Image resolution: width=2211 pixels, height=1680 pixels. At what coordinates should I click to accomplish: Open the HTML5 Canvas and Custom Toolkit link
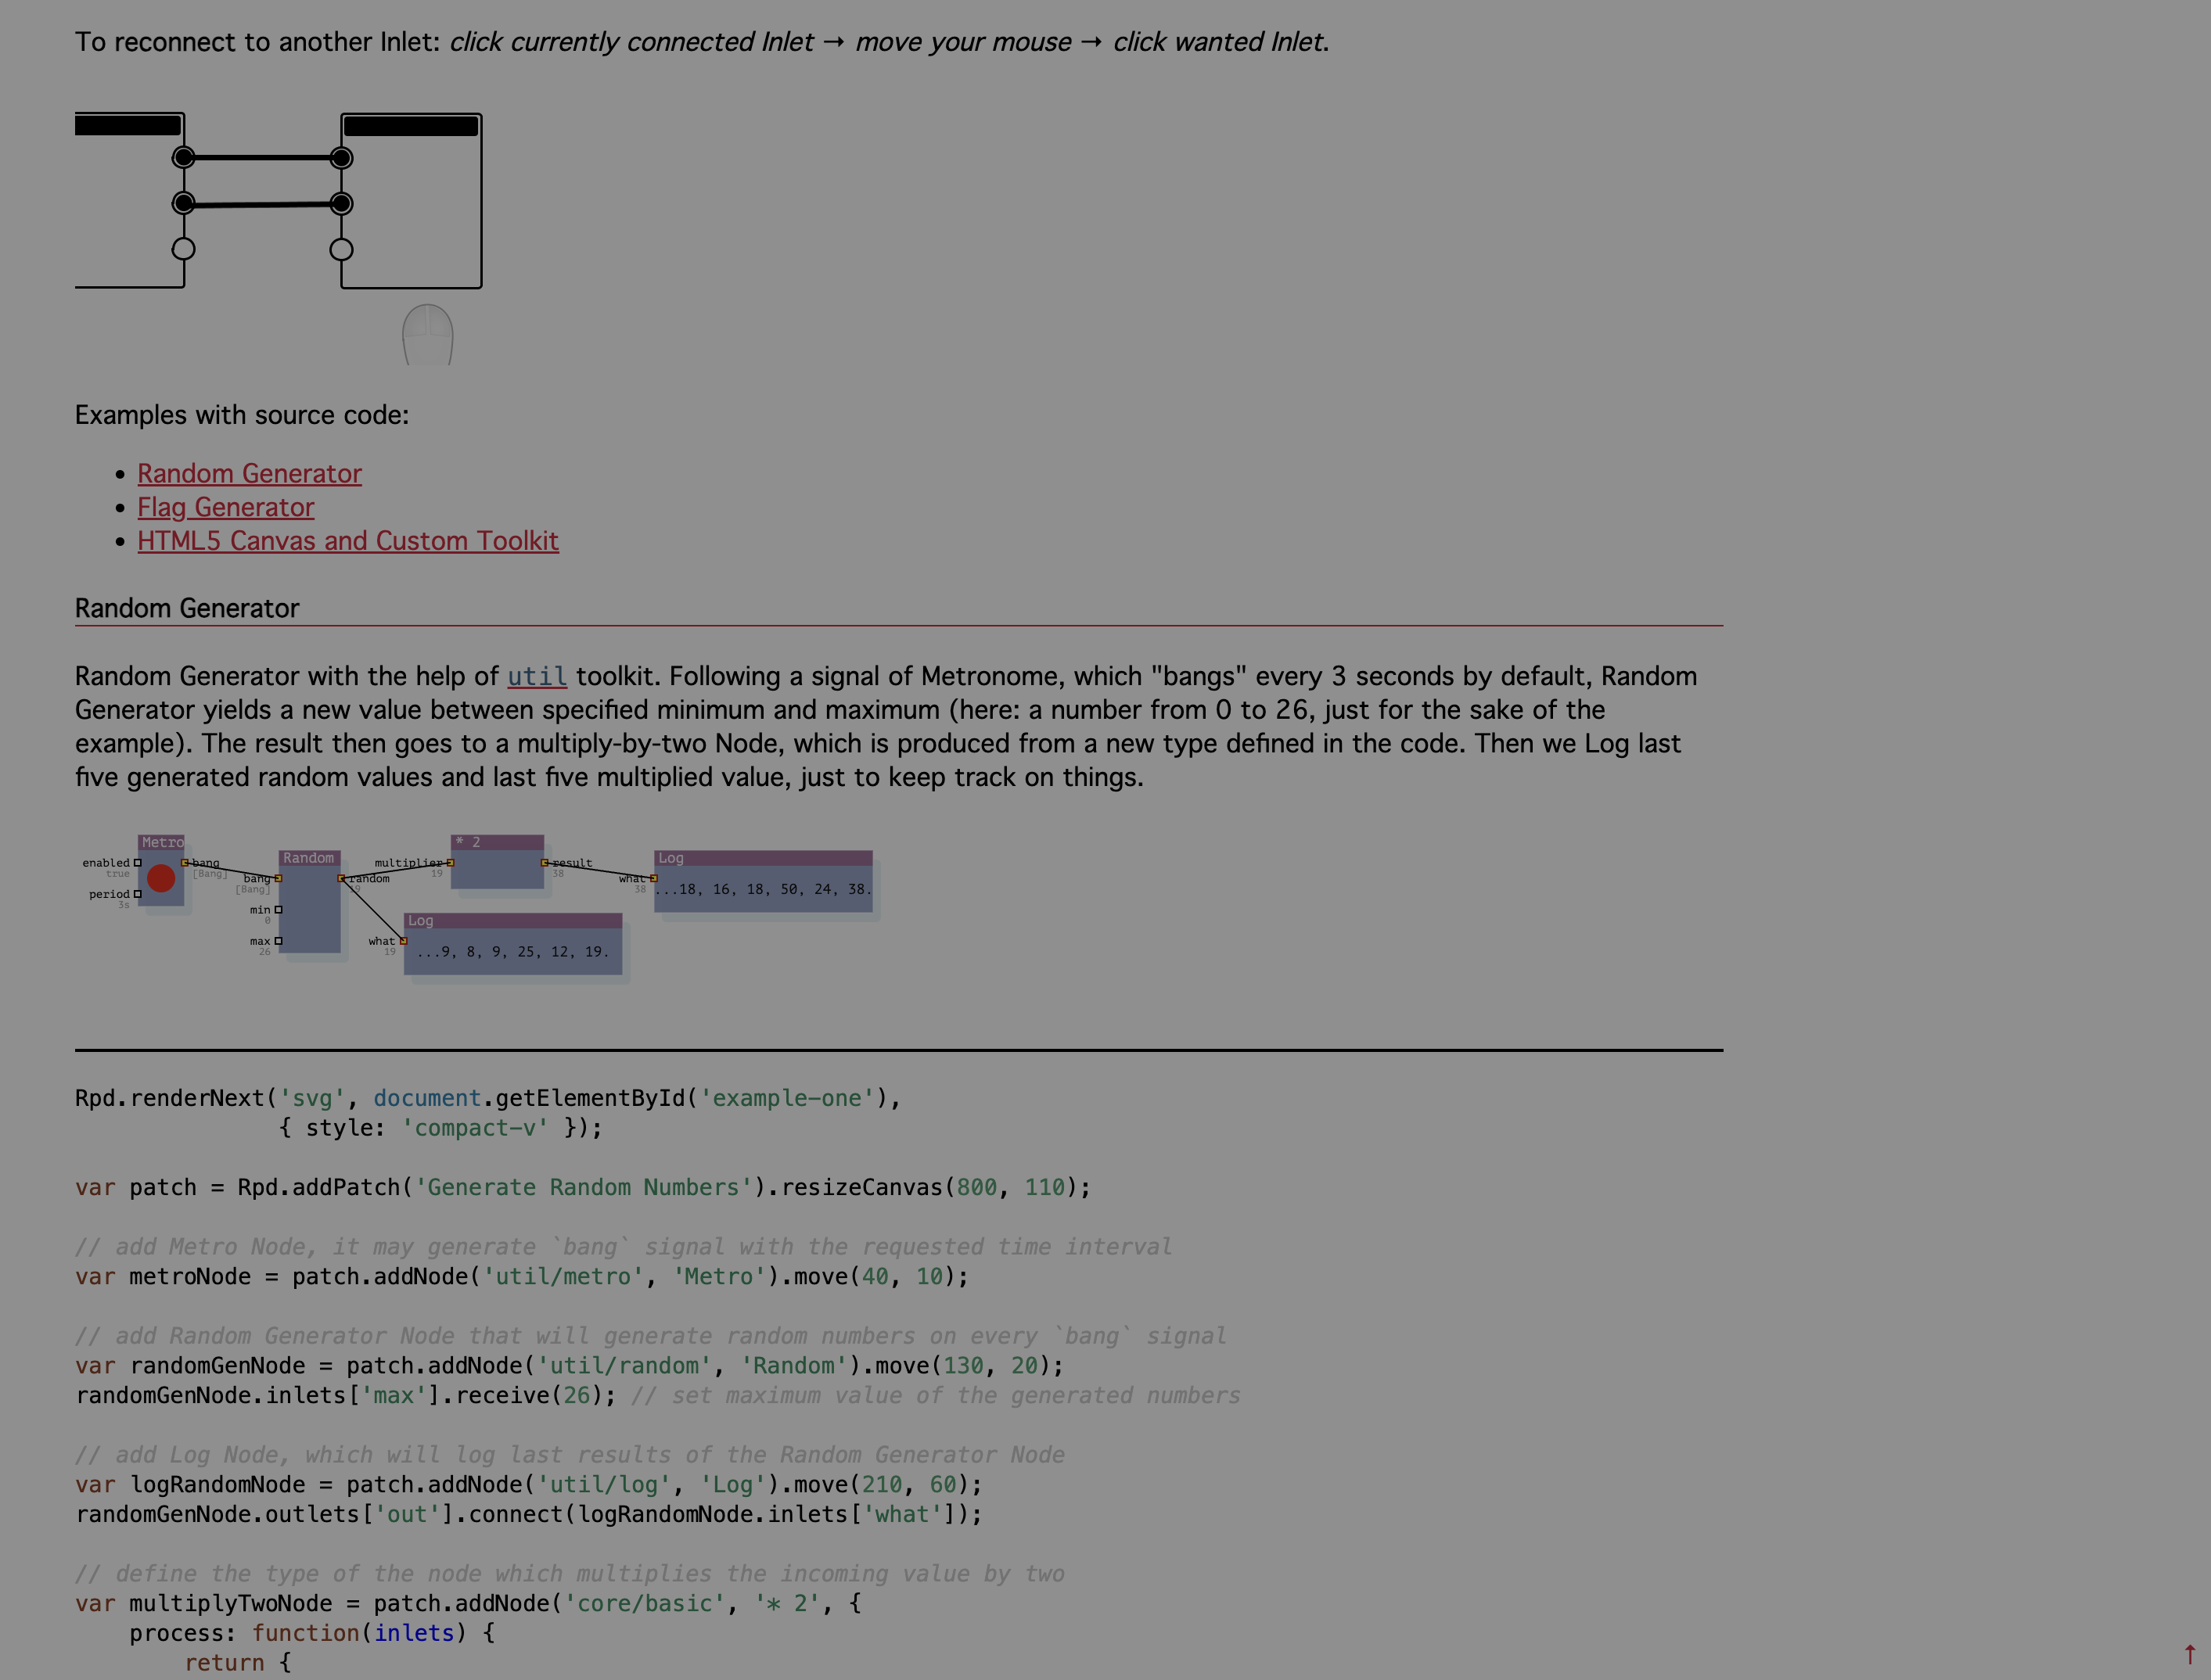pos(348,541)
